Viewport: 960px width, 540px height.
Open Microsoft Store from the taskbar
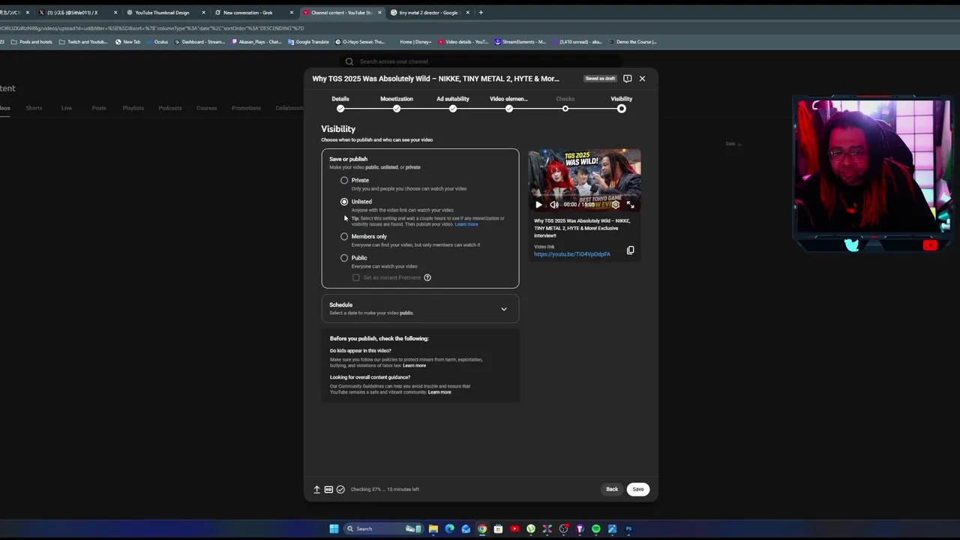pyautogui.click(x=498, y=529)
